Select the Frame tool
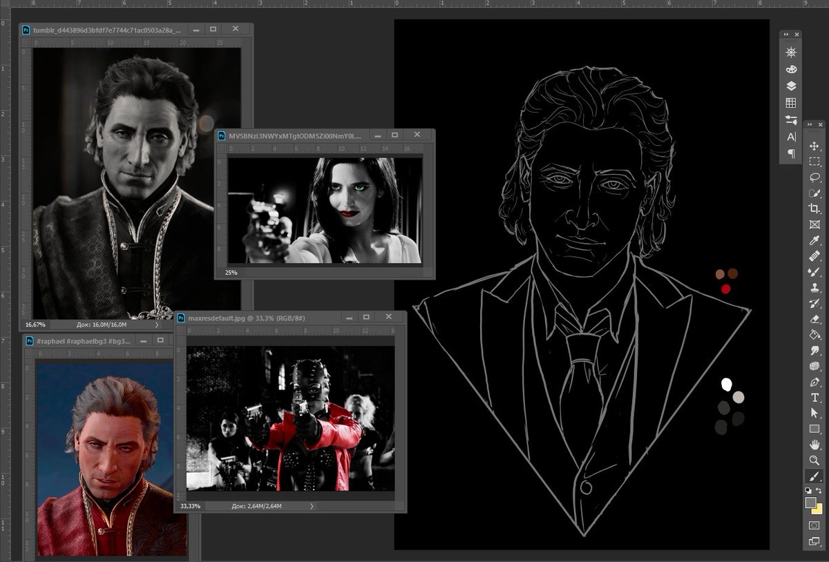 tap(814, 224)
